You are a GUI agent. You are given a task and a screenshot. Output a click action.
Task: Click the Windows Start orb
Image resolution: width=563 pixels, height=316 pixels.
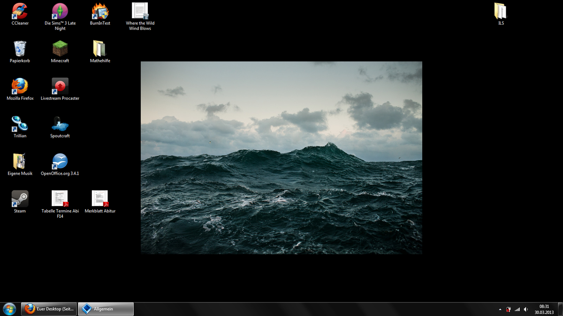point(9,309)
